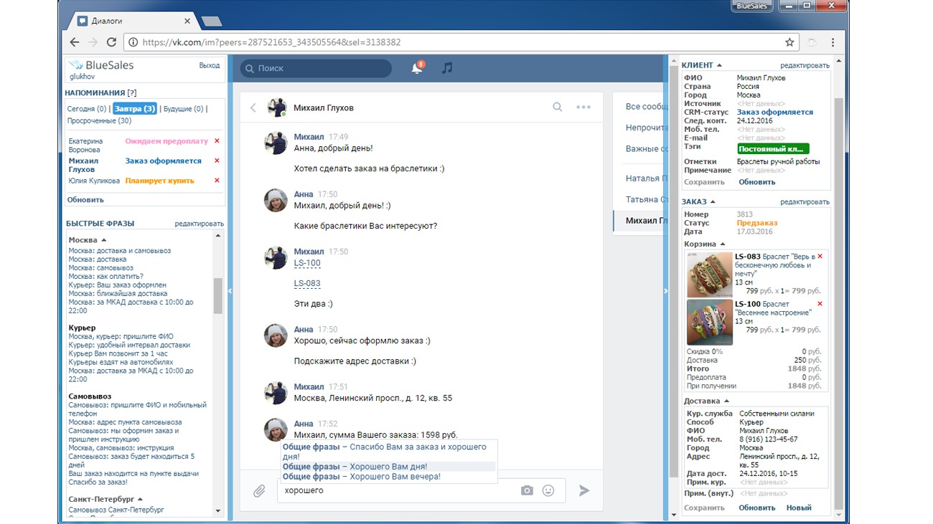The image size is (933, 524).
Task: Go back using chat back chevron
Action: click(x=253, y=108)
